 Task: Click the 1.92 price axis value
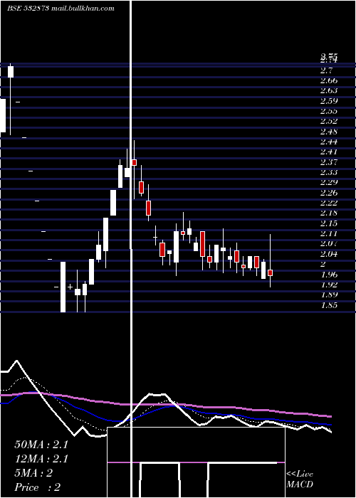click(x=329, y=285)
